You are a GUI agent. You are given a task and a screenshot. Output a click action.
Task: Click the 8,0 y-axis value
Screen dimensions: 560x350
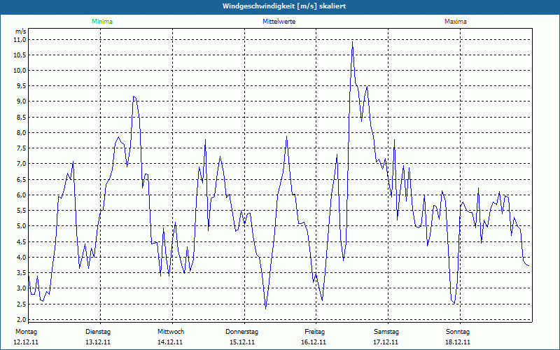pos(21,133)
